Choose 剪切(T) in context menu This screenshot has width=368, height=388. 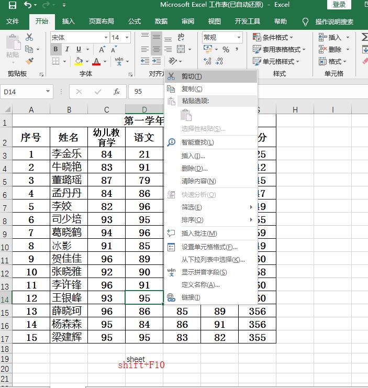tap(211, 76)
